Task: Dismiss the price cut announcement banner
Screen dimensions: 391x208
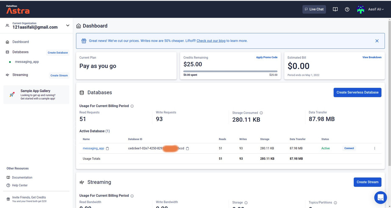Action: [377, 41]
